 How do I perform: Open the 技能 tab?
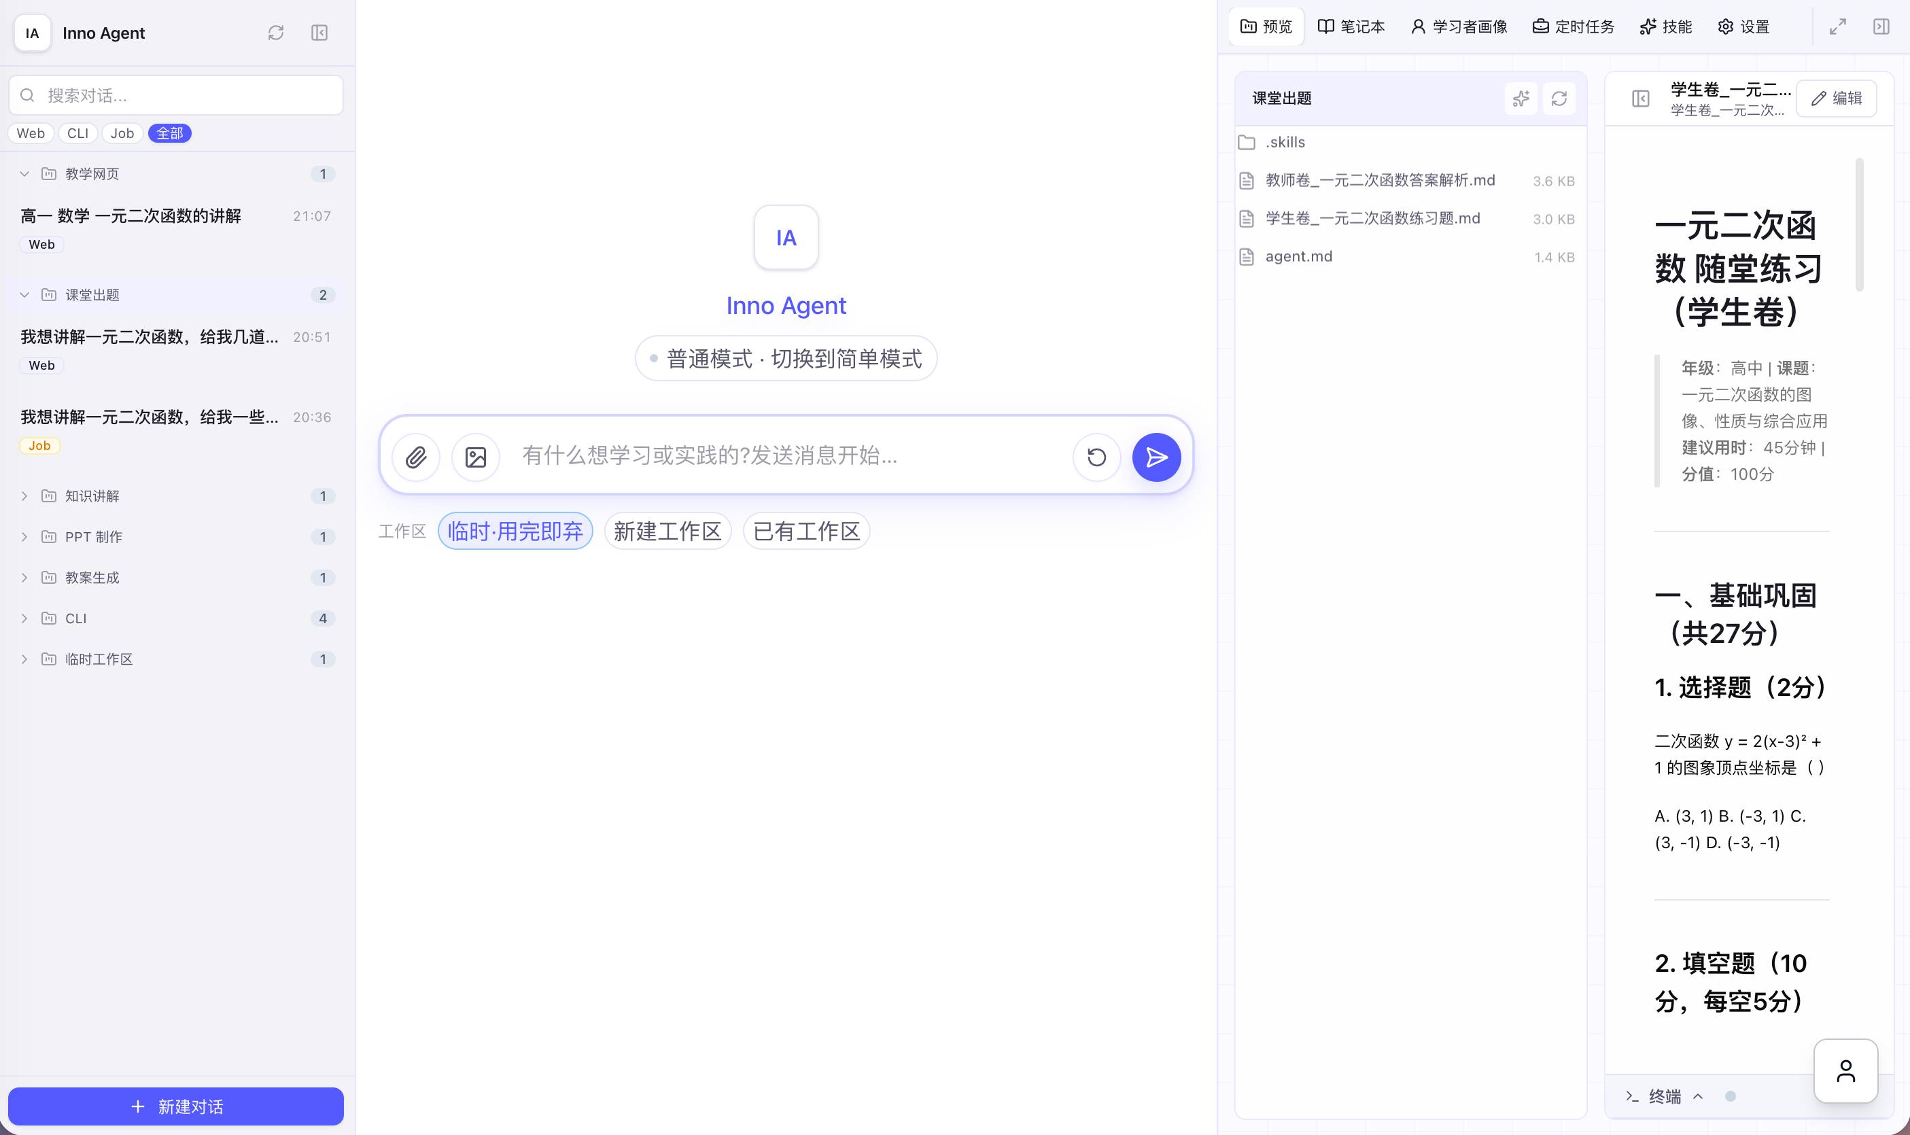click(1666, 27)
